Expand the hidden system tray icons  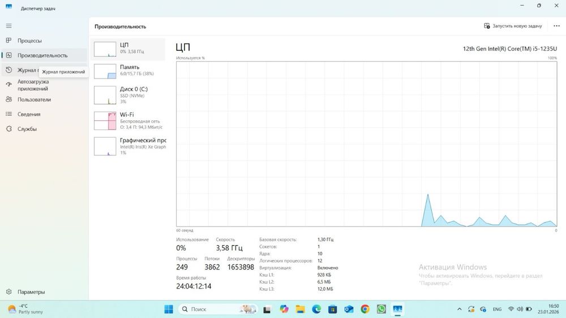pos(459,309)
